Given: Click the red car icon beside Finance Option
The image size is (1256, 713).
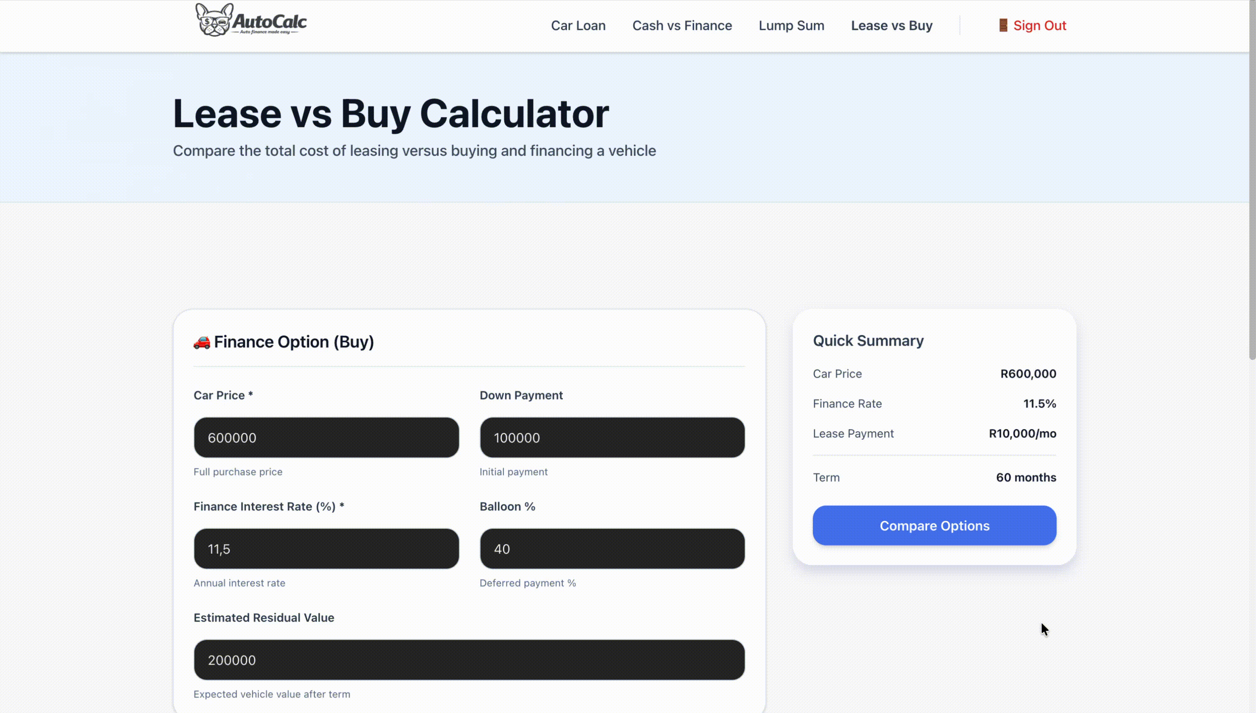Looking at the screenshot, I should click(201, 342).
